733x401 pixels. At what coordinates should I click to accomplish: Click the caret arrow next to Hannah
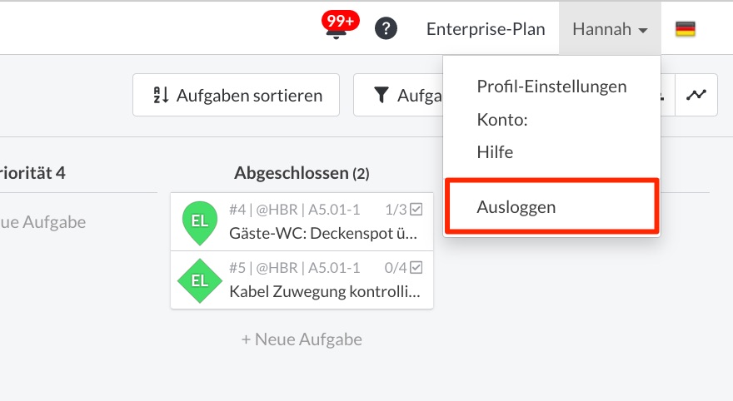tap(643, 31)
